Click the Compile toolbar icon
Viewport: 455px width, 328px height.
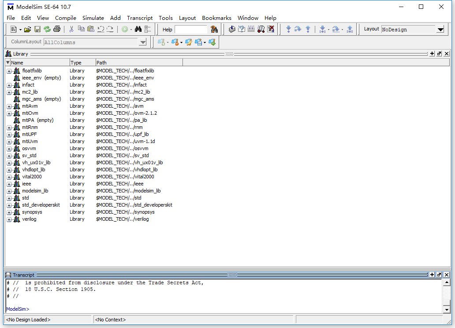(x=232, y=29)
